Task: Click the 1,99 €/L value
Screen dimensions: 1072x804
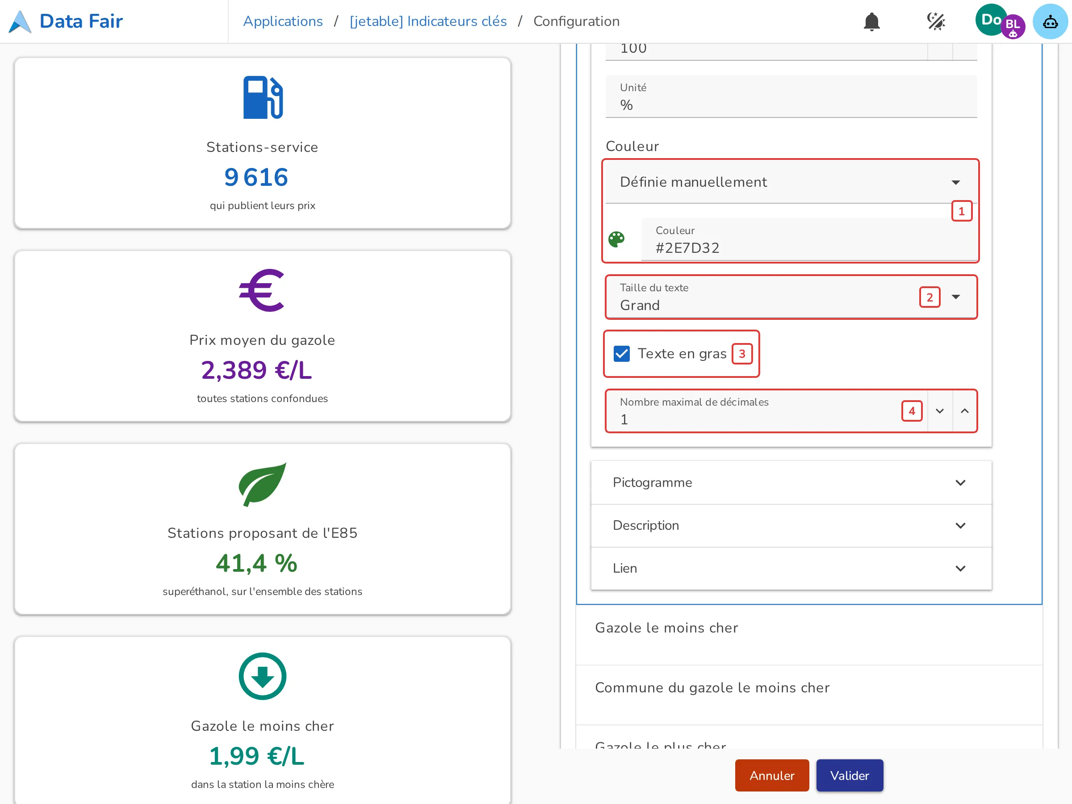Action: [x=256, y=756]
